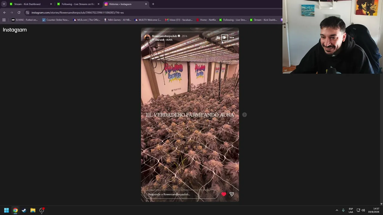Share the story using the paper plane icon
The height and width of the screenshot is (215, 383).
point(232,194)
